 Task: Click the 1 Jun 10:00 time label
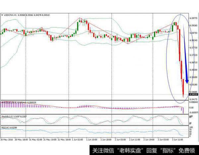(x=92, y=139)
